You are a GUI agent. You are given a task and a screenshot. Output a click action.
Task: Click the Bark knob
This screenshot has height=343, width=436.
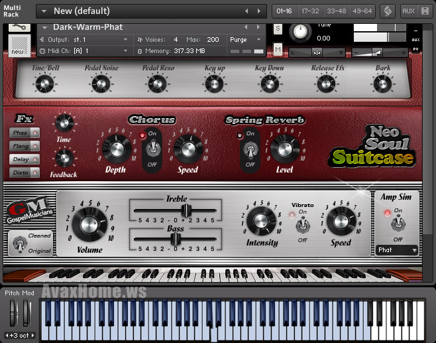[x=382, y=84]
